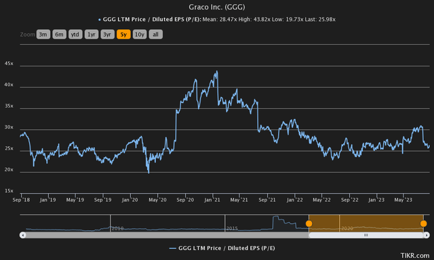Click the 'High: 43.82x' statistic
The width and height of the screenshot is (434, 260).
pyautogui.click(x=254, y=20)
